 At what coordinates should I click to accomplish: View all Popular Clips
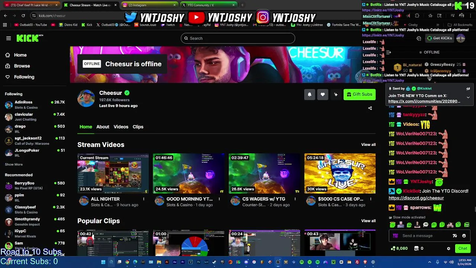tap(368, 221)
